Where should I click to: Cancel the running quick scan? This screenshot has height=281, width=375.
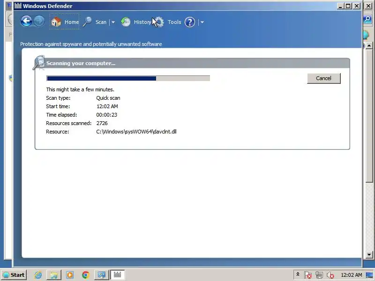tap(323, 78)
